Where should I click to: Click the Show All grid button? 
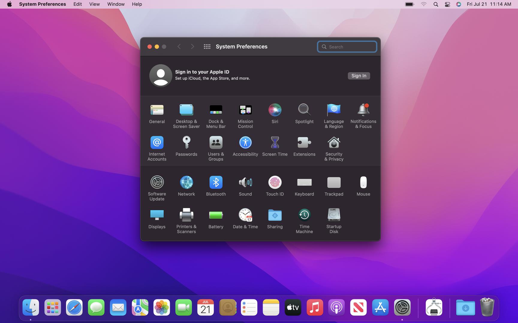click(207, 47)
